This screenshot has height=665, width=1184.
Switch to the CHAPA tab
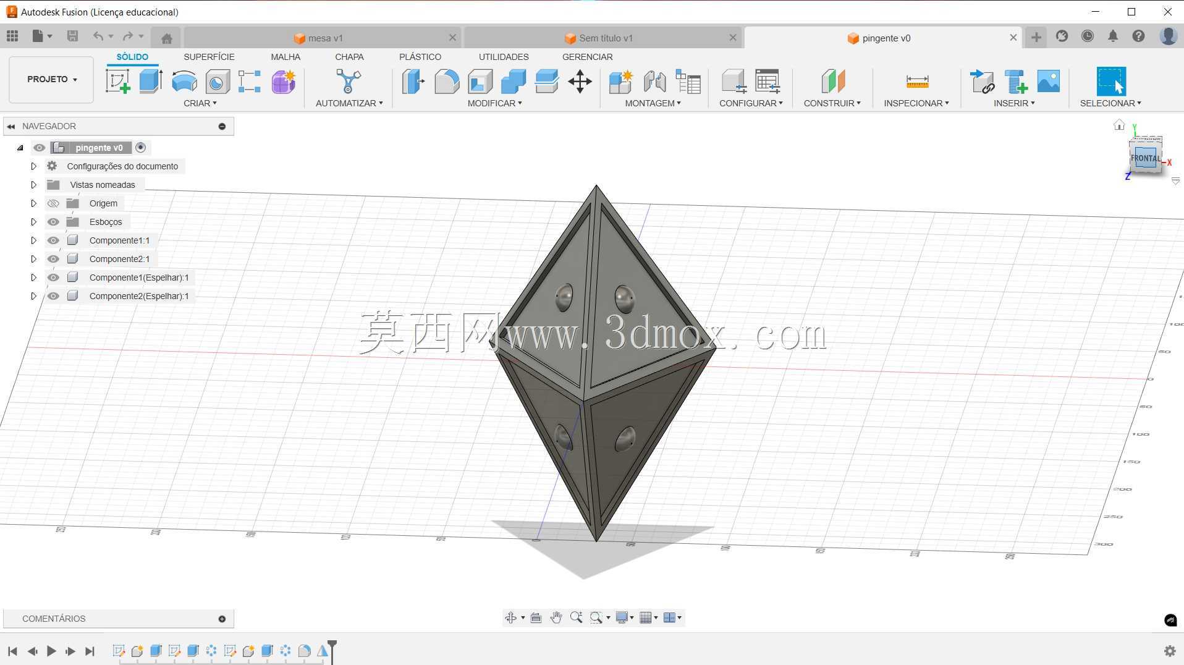349,57
